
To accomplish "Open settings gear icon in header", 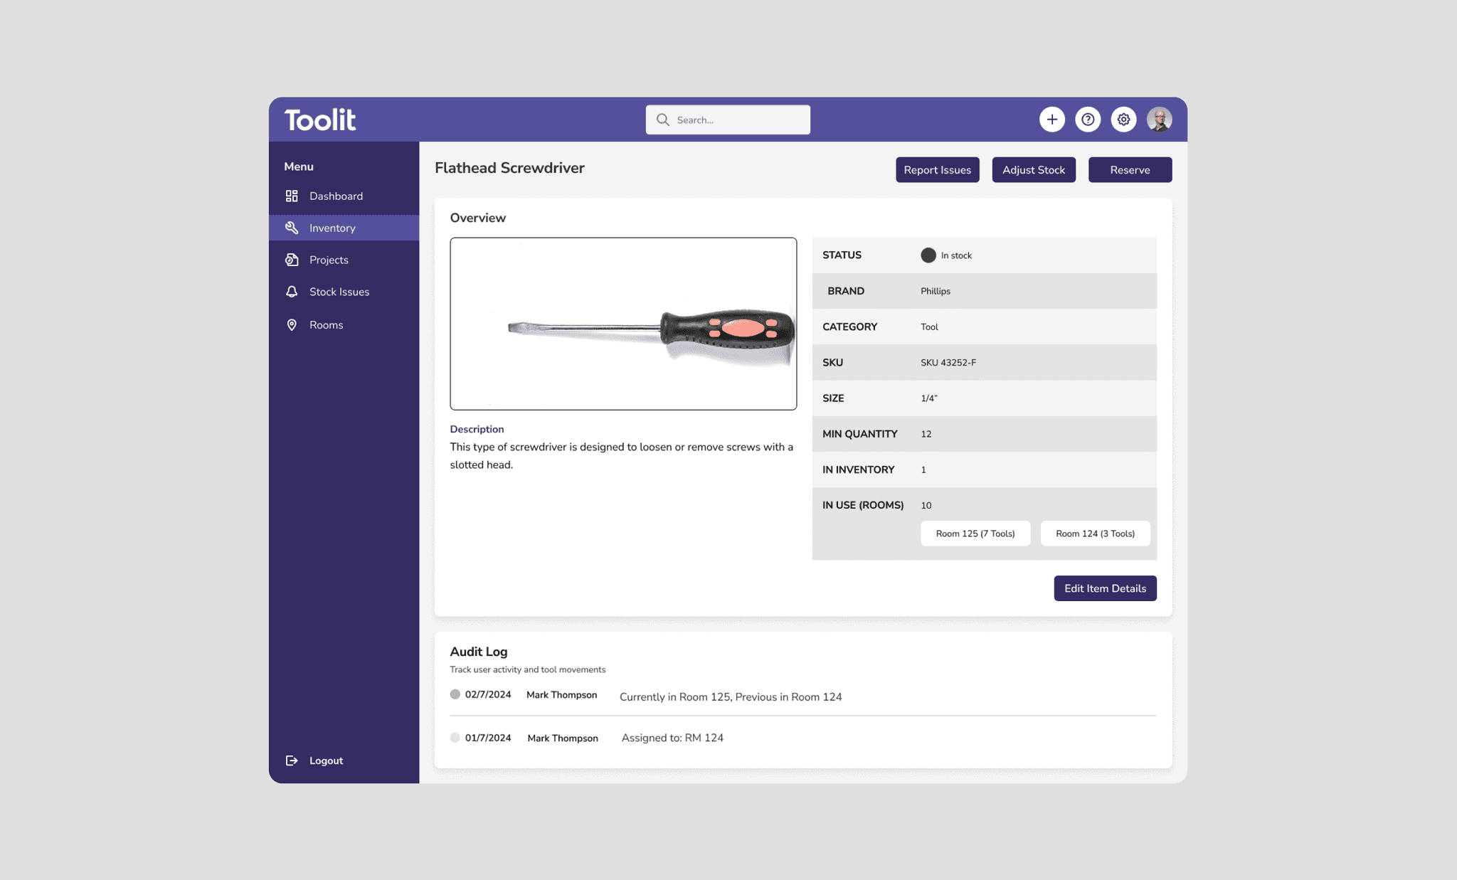I will point(1123,120).
